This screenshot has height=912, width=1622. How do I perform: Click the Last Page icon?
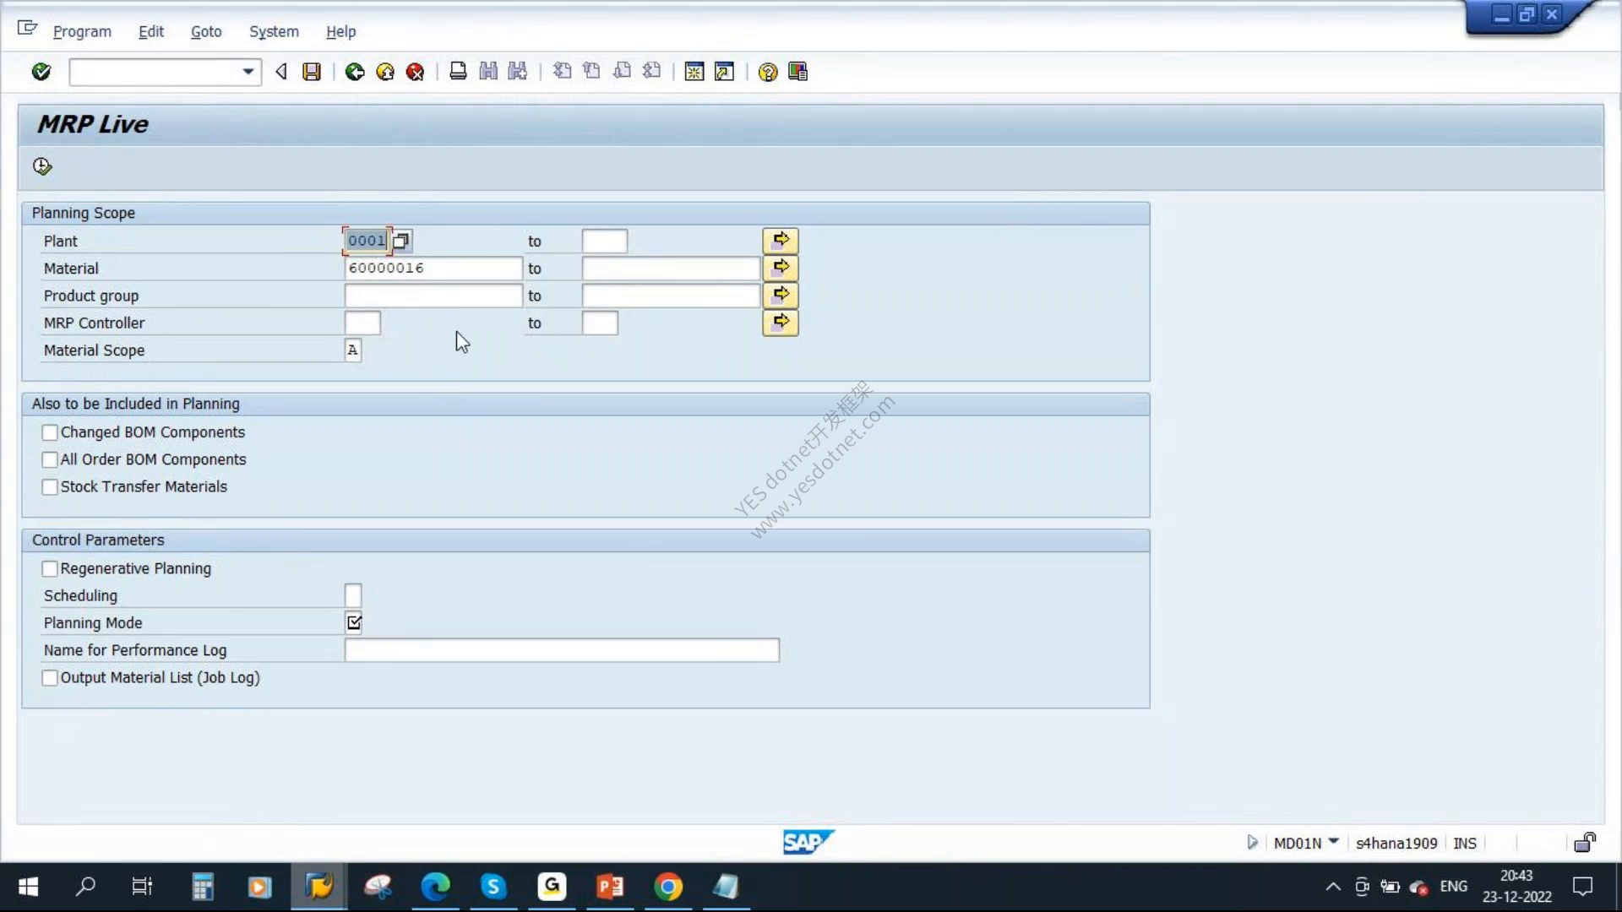coord(651,72)
